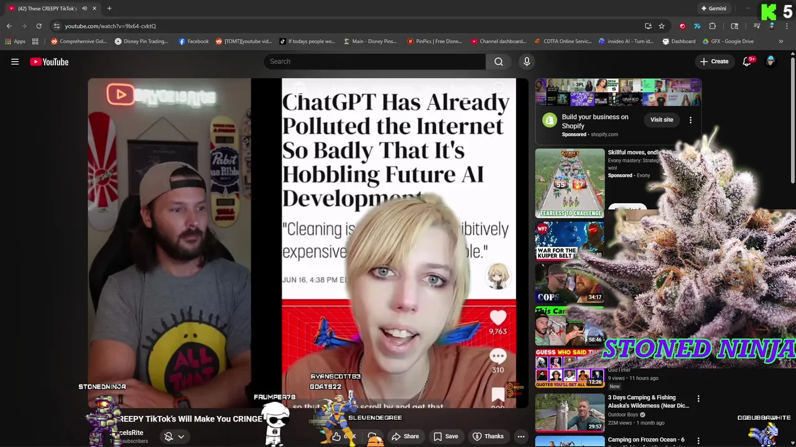
Task: Click the Share button
Action: [x=405, y=436]
